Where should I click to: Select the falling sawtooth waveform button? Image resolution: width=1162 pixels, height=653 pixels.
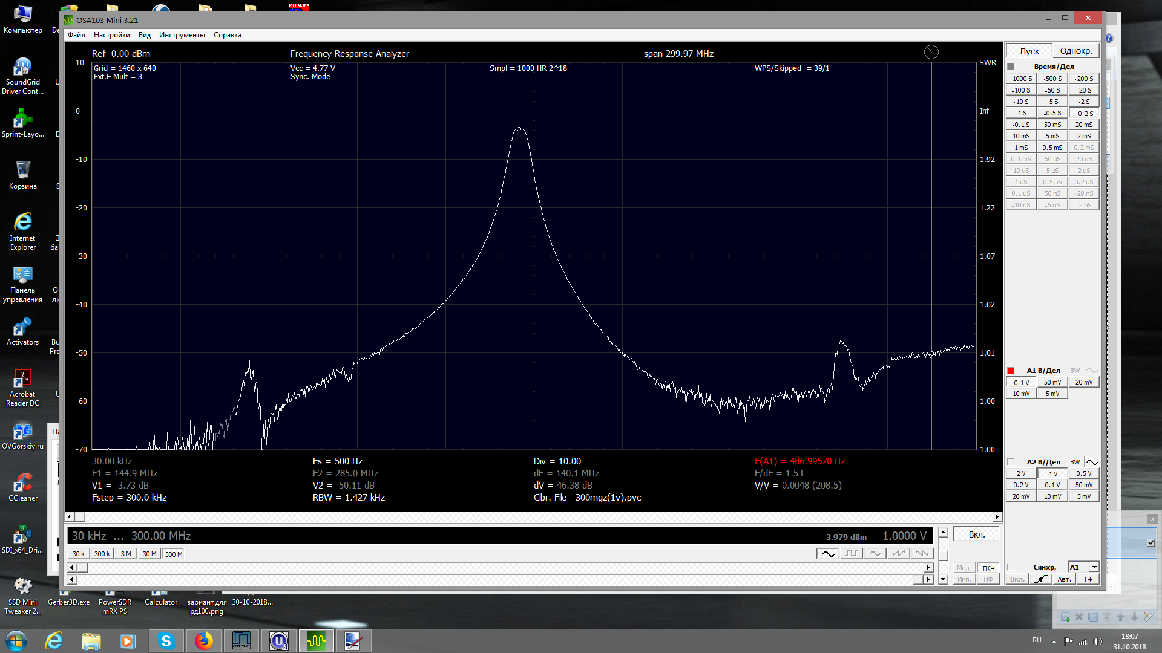[x=922, y=553]
